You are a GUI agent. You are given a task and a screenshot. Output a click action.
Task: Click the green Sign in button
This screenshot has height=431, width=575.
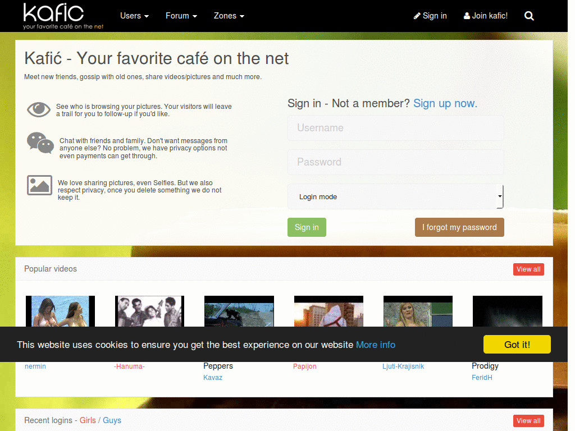point(307,227)
